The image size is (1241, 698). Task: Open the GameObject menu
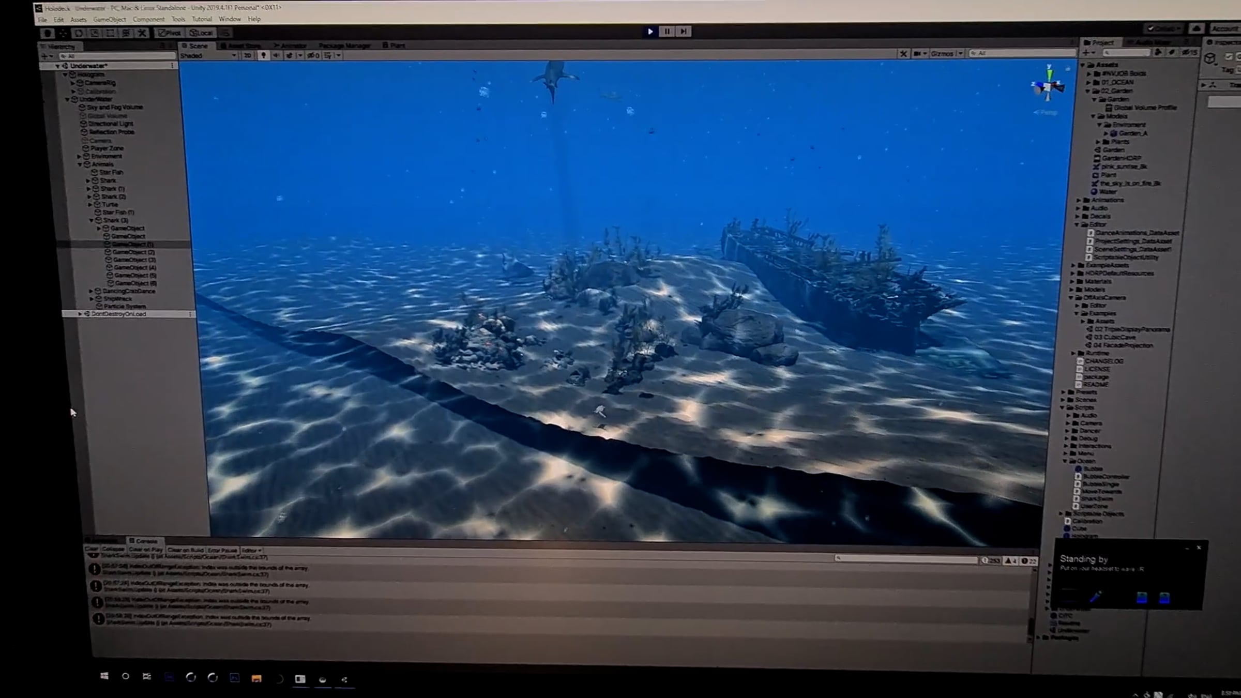(110, 20)
